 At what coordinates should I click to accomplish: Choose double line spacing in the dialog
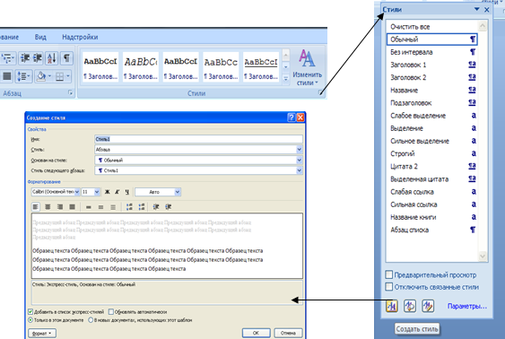click(113, 207)
